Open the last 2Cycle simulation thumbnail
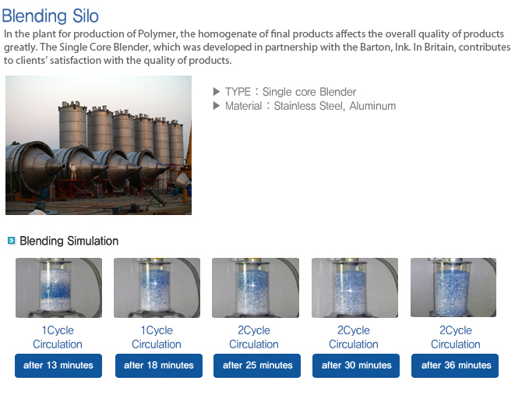This screenshot has width=522, height=395. point(453,287)
